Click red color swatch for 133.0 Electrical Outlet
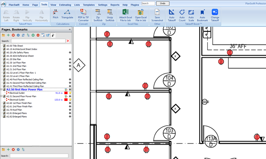Image resolution: width=266 pixels, height=159 pixels. point(66,100)
